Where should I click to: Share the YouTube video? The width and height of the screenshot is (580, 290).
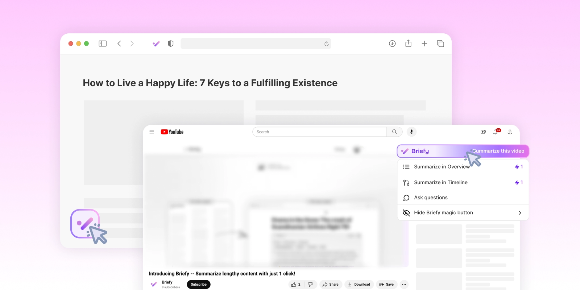(x=331, y=285)
